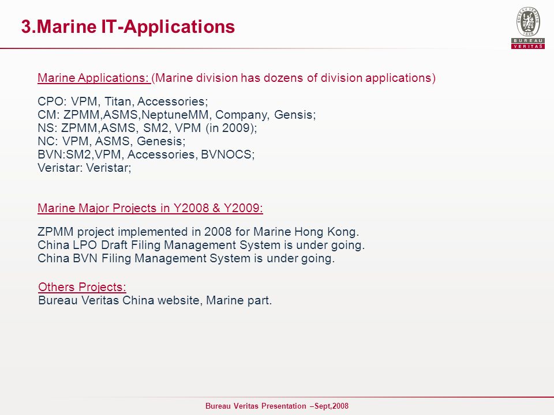554x415 pixels.
Task: Click 'China BVN Filing Management System' line
Action: click(186, 258)
